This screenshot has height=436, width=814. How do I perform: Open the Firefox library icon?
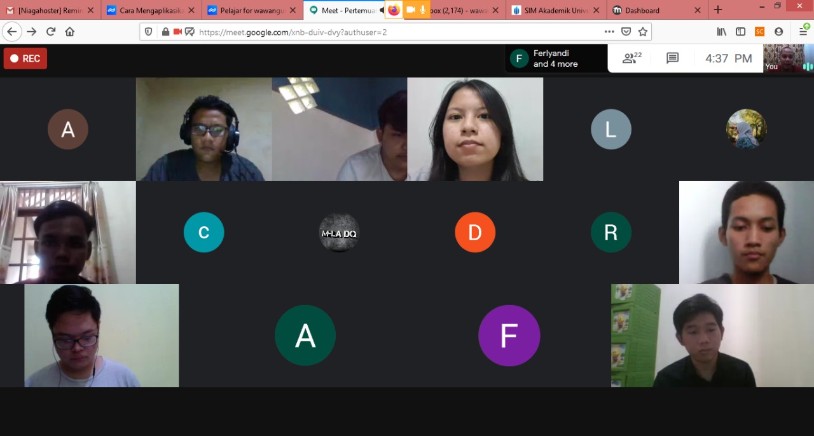pyautogui.click(x=721, y=32)
